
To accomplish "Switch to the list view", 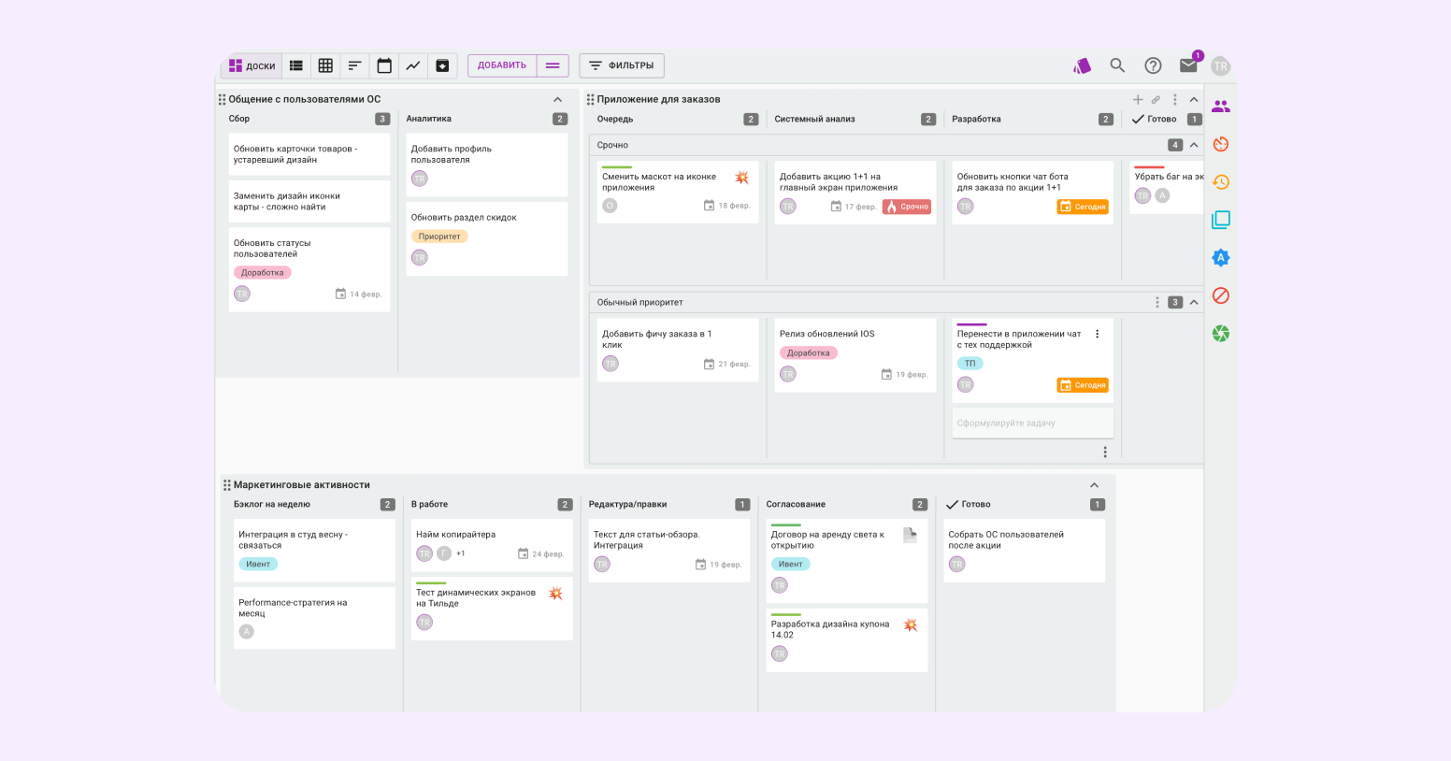I will click(296, 65).
